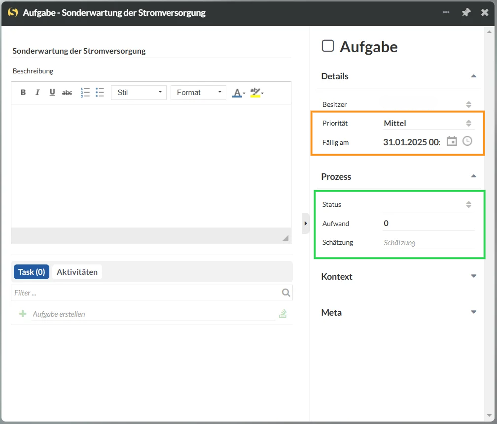Open the Format dropdown
The width and height of the screenshot is (497, 424).
198,93
